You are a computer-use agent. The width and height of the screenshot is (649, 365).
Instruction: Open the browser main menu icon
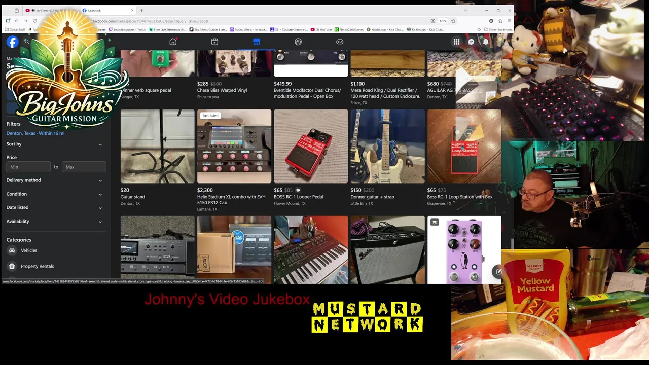point(509,21)
